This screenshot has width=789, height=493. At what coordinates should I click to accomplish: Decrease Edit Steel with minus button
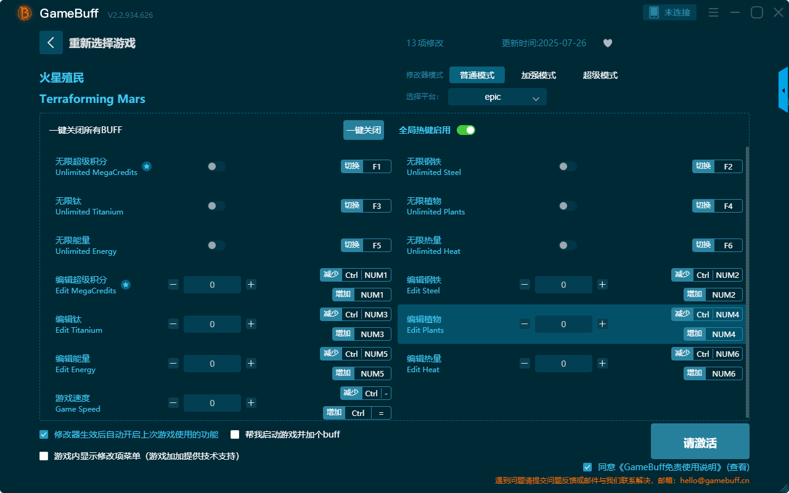coord(525,285)
